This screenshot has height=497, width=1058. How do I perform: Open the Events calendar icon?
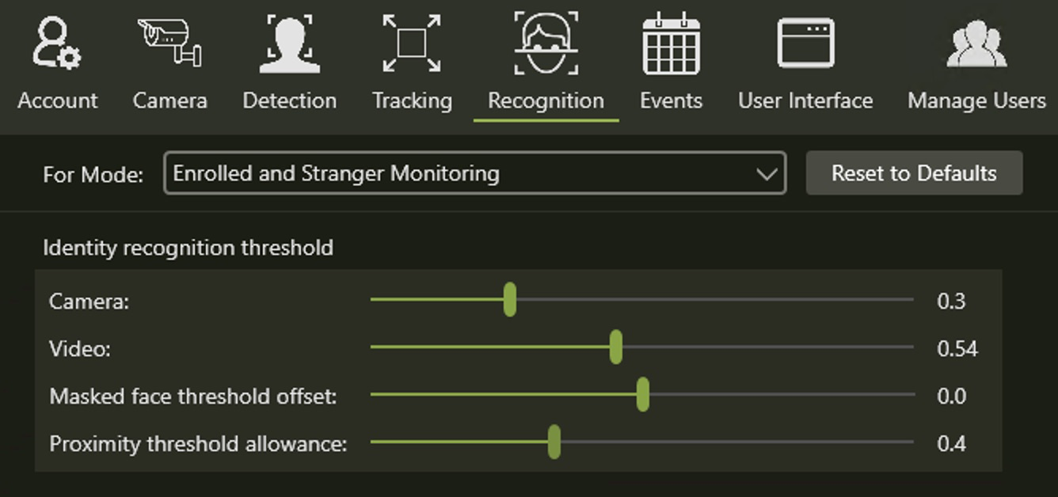click(x=671, y=44)
